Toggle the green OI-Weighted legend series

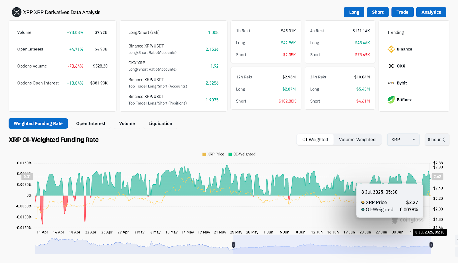[x=230, y=154]
